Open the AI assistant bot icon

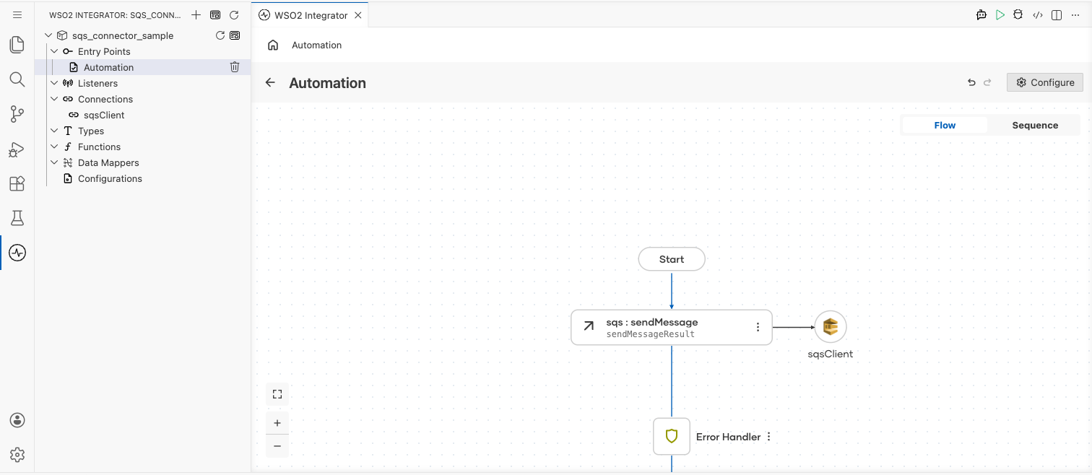tap(981, 15)
